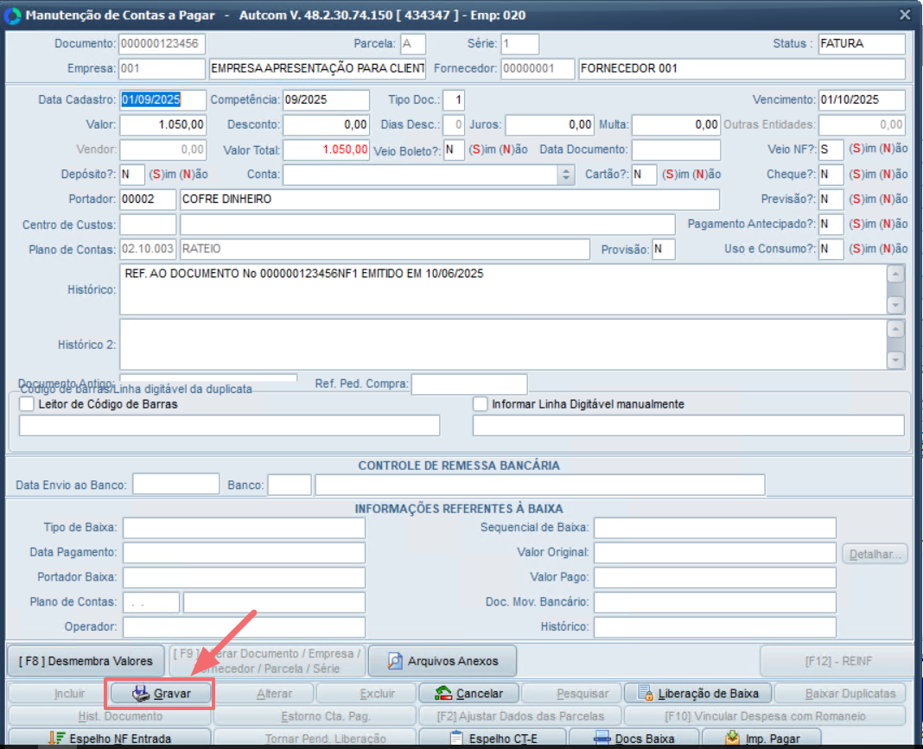
Task: Click Histórico 2 scrollbar down arrow
Action: click(x=895, y=360)
